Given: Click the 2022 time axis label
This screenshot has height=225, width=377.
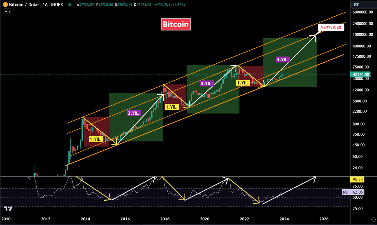Looking at the screenshot, I should click(x=244, y=219).
